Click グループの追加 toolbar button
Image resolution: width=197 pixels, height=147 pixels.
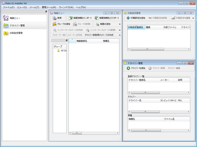tap(61, 24)
